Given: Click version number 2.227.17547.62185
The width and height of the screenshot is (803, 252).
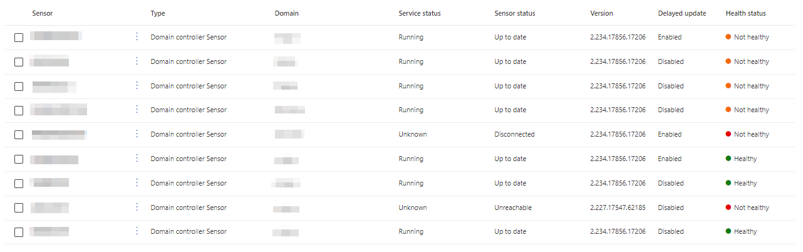Looking at the screenshot, I should click(618, 207).
